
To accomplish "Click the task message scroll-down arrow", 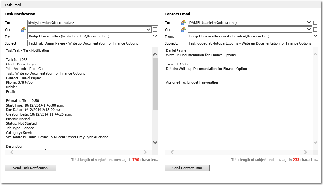I will [x=155, y=142].
